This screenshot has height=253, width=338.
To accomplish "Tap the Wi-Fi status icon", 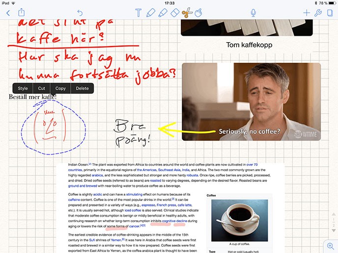I will [x=13, y=3].
